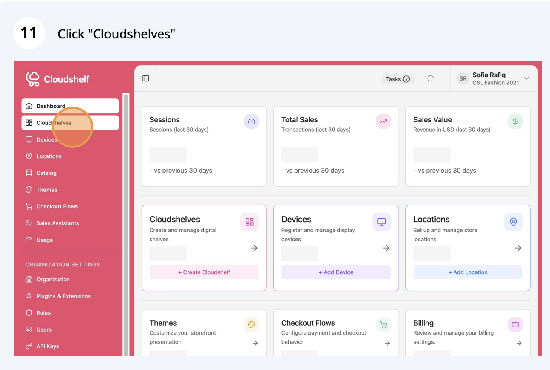550x370 pixels.
Task: Click the Total Sales trend icon
Action: tap(383, 121)
